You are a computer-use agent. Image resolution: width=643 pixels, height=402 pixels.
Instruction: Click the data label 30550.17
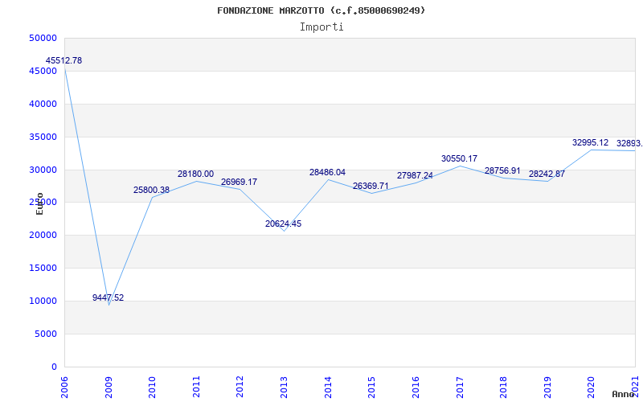(x=459, y=158)
